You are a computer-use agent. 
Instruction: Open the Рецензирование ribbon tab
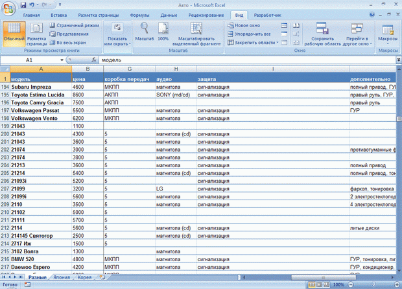[x=206, y=15]
